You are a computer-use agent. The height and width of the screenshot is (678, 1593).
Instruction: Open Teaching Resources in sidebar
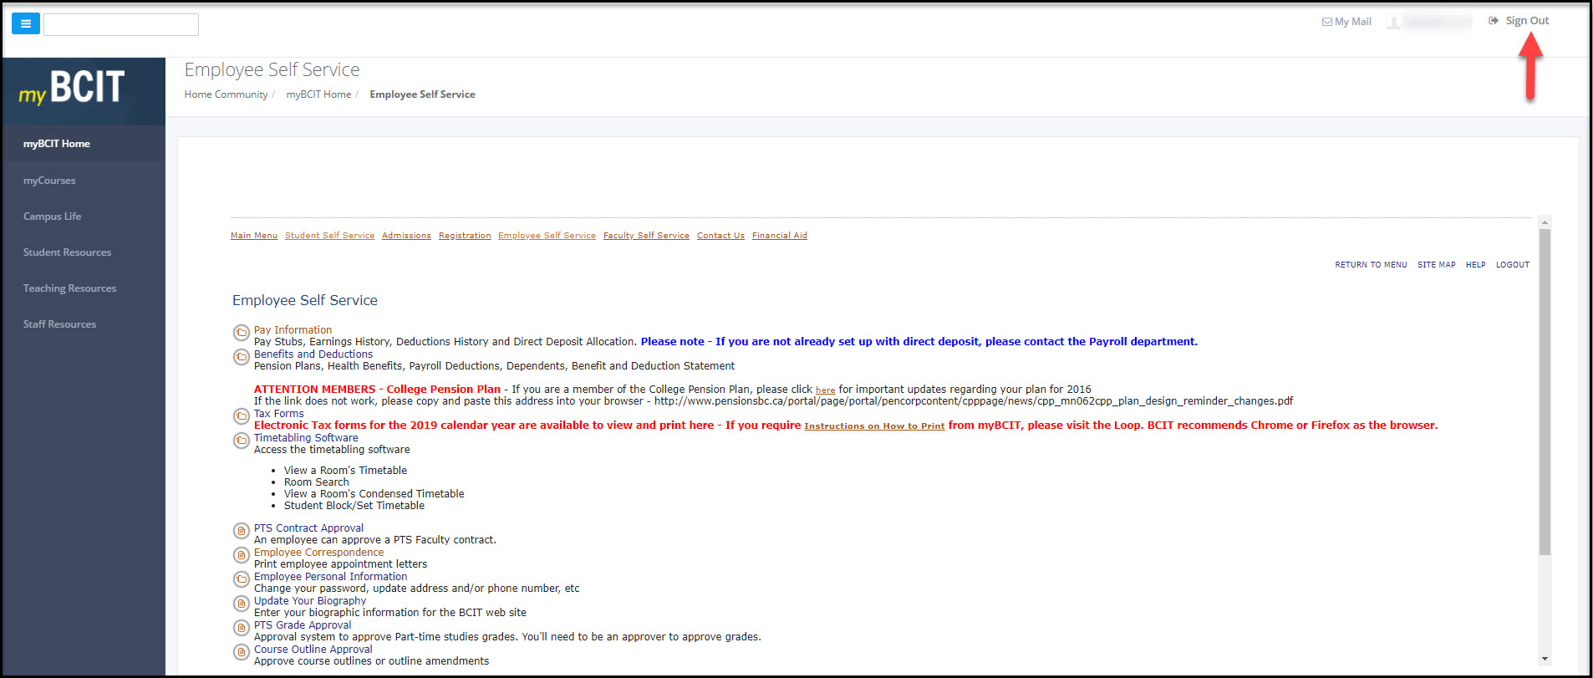point(70,288)
